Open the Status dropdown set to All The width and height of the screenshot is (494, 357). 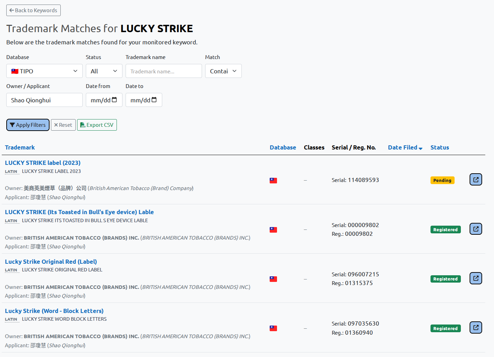click(104, 71)
